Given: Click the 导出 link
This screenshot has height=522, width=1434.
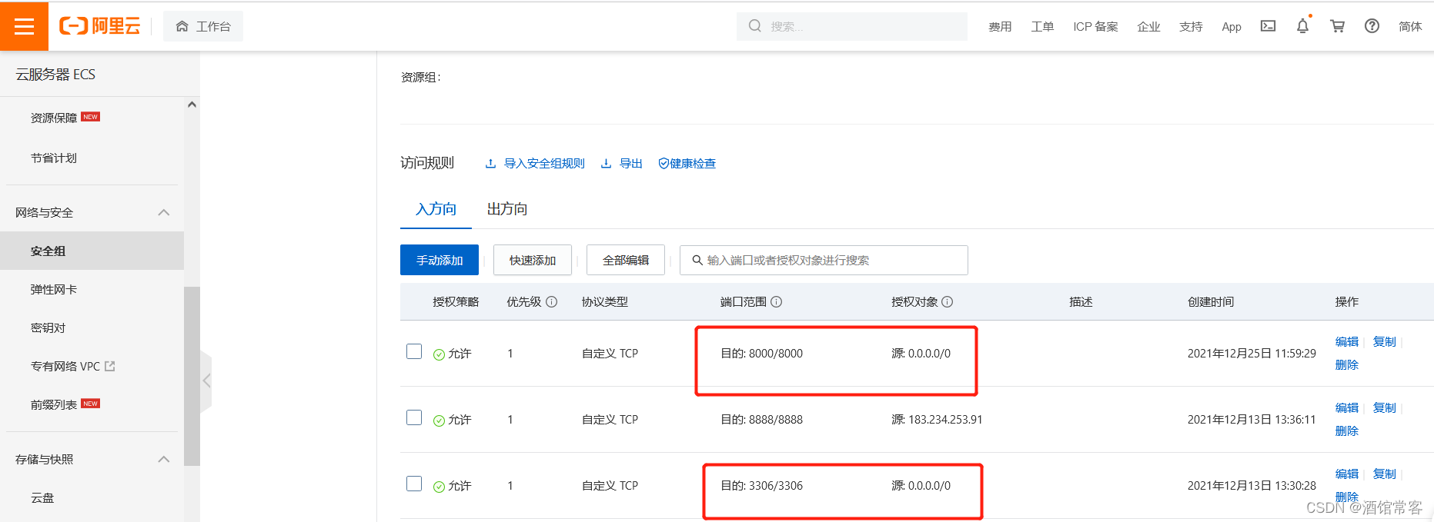Looking at the screenshot, I should coord(631,164).
